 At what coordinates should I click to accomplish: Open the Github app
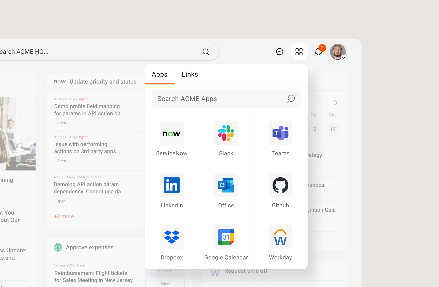[280, 191]
